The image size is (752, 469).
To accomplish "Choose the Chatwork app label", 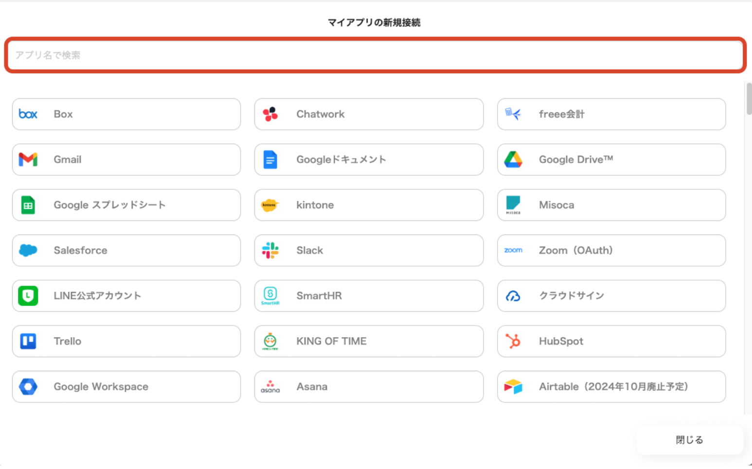I will pyautogui.click(x=321, y=114).
